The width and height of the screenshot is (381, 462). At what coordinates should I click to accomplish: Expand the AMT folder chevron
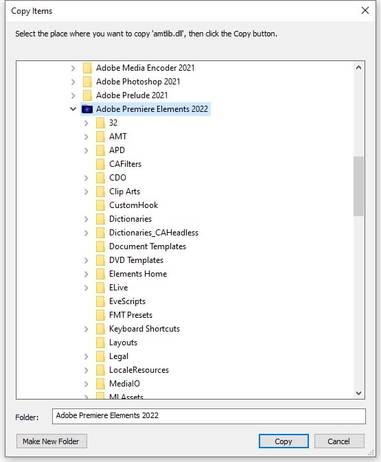pyautogui.click(x=86, y=137)
